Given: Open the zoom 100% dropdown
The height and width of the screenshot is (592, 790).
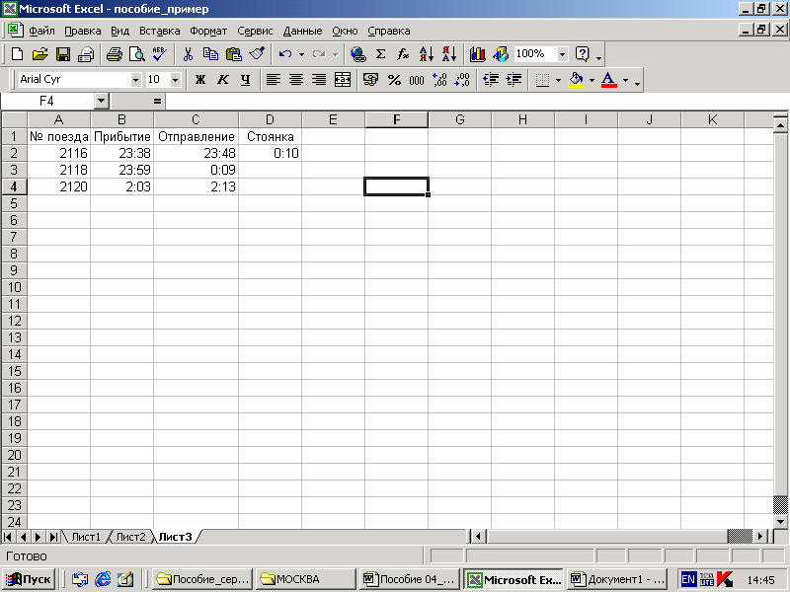Looking at the screenshot, I should pyautogui.click(x=562, y=54).
